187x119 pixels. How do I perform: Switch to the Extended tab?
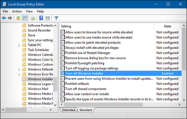pyautogui.click(x=69, y=110)
